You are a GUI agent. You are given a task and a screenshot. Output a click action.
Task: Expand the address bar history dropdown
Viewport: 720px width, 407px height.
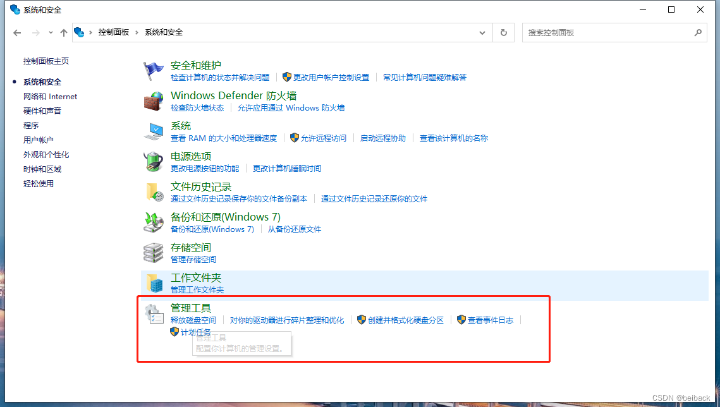click(x=482, y=33)
